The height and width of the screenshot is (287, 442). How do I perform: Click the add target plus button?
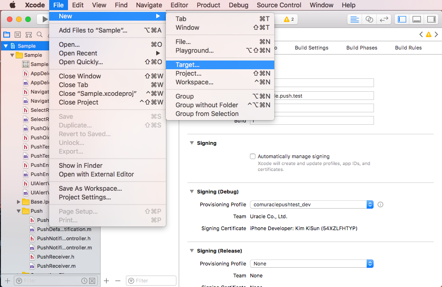(x=106, y=281)
